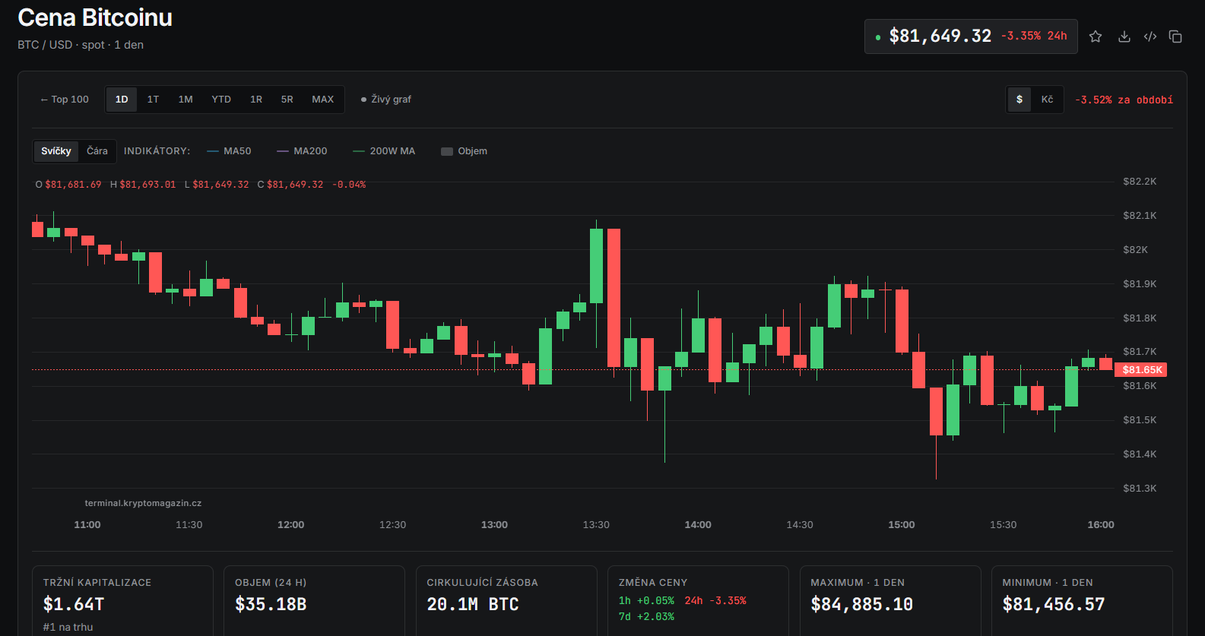This screenshot has width=1205, height=636.
Task: Toggle the MA50 indicator
Action: [x=229, y=151]
